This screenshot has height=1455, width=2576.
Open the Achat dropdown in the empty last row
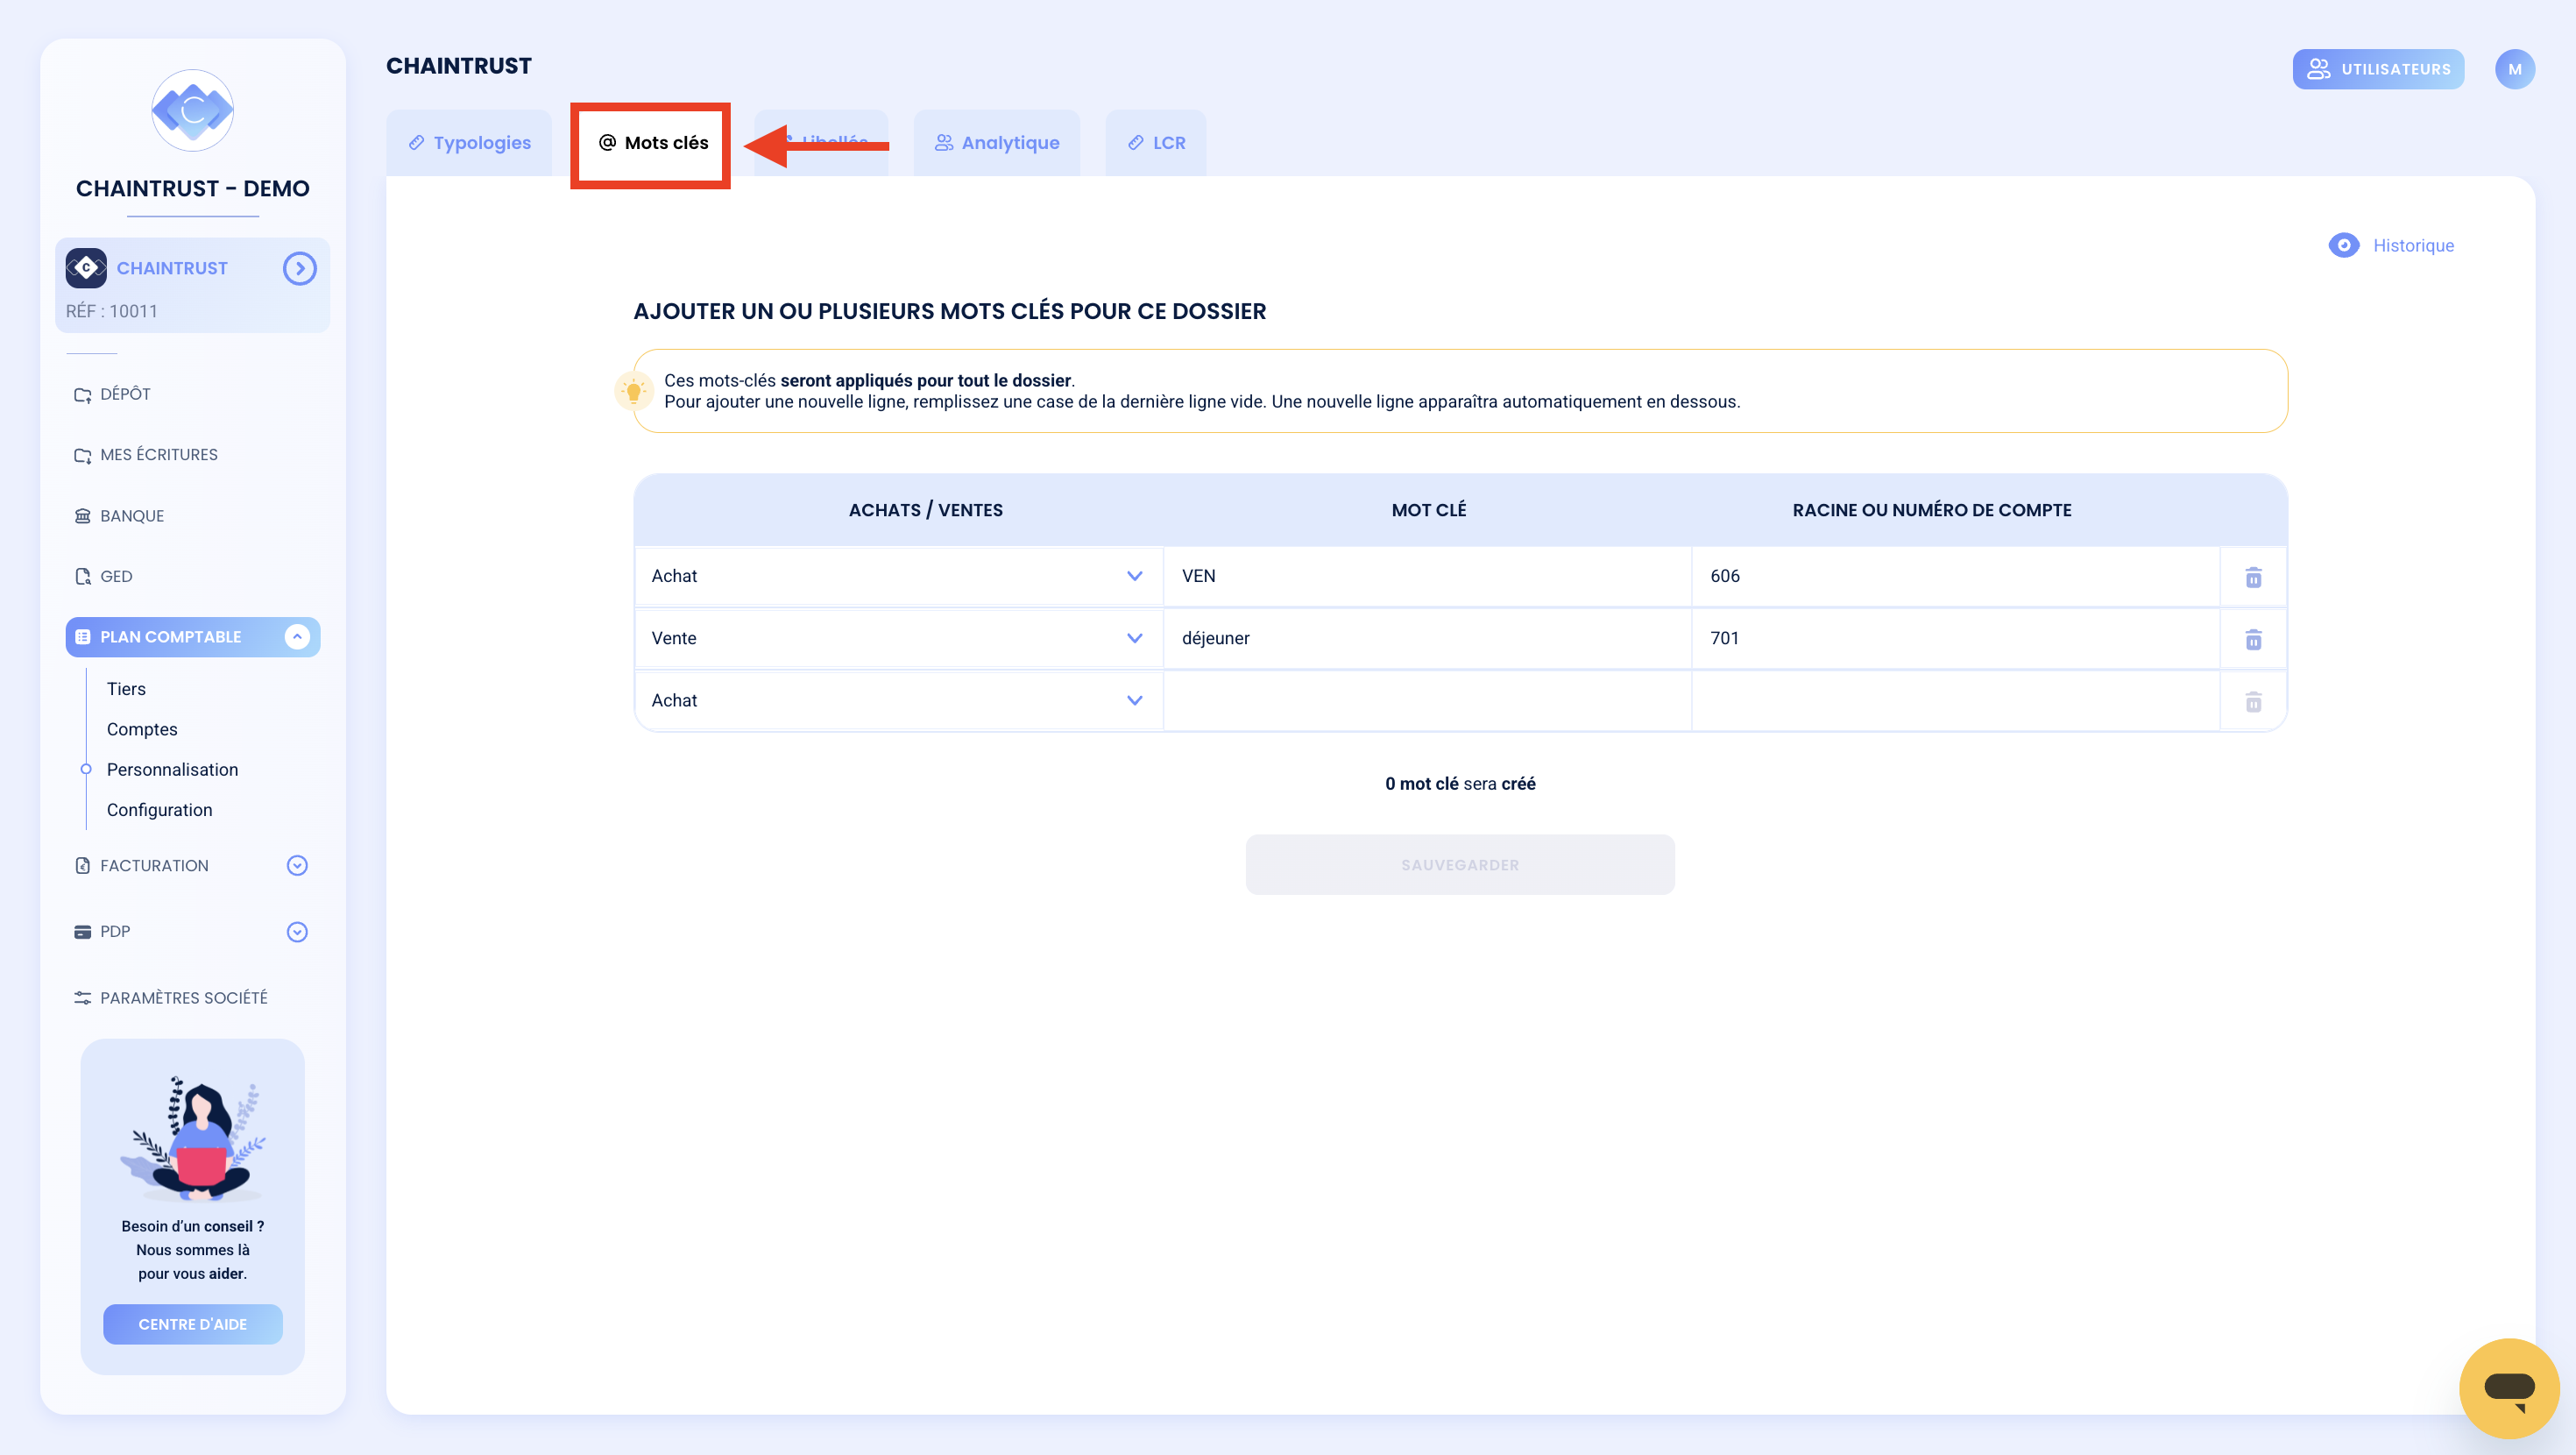[898, 700]
